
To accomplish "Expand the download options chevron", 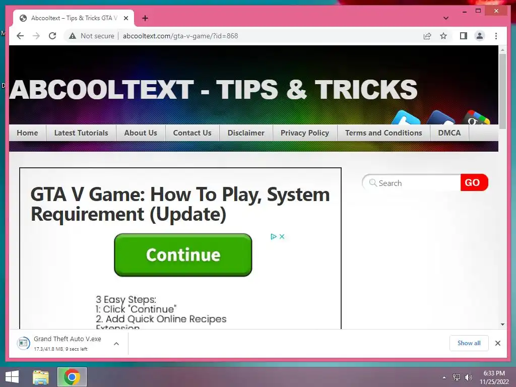I will [x=116, y=344].
